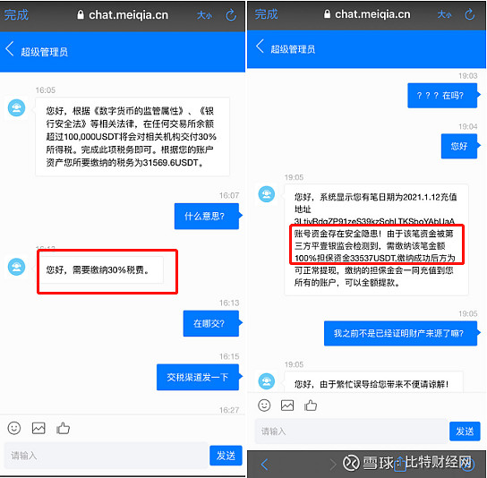The image size is (487, 478).
Task: Open the emoji picker in the right chat
Action: [x=264, y=405]
